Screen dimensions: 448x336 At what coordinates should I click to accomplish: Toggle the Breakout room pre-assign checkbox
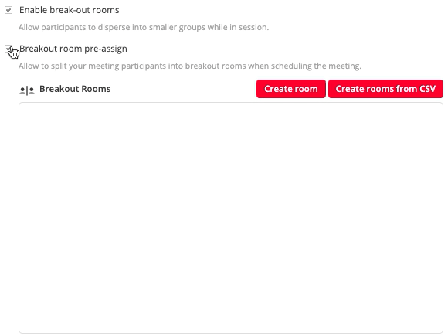[x=8, y=49]
